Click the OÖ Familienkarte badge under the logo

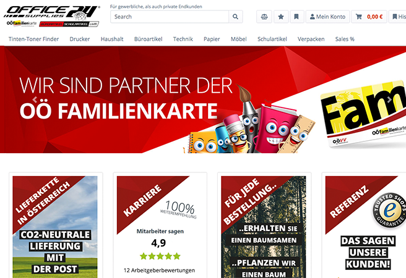[x=22, y=23]
